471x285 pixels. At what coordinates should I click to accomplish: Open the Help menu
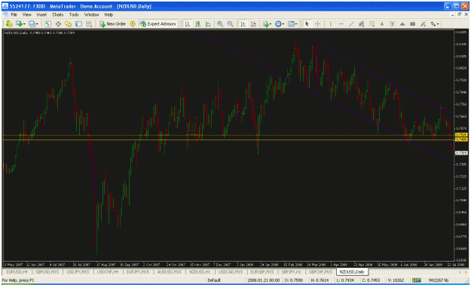109,14
